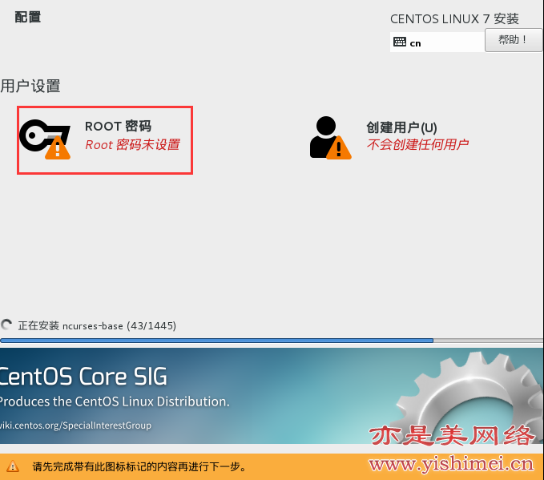Screen dimensions: 544x480
Task: Click the '不会创建任何用户' status text
Action: [x=417, y=144]
